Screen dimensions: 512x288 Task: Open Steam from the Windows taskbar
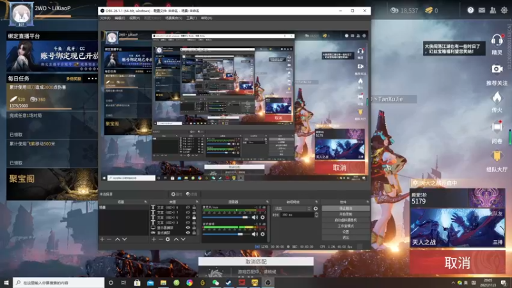[x=228, y=283]
